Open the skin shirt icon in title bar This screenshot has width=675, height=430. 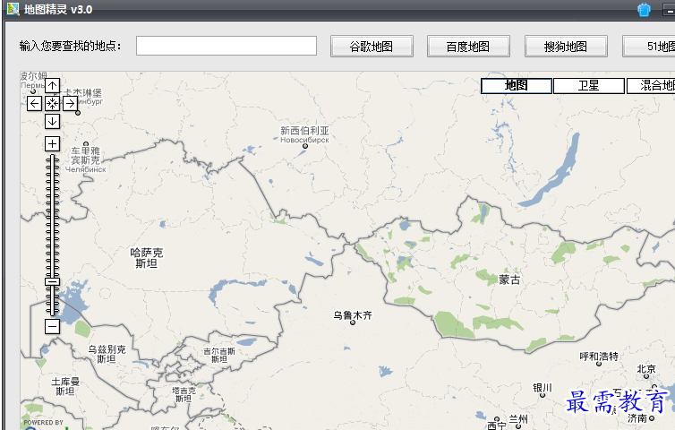pyautogui.click(x=644, y=9)
